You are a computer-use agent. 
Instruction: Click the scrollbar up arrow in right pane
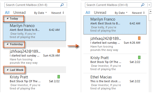coord(150,12)
